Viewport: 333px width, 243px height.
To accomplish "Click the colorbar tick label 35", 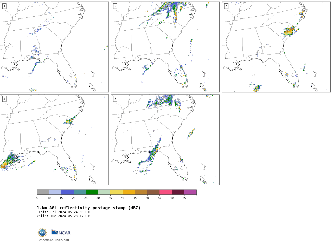I will [x=110, y=198].
